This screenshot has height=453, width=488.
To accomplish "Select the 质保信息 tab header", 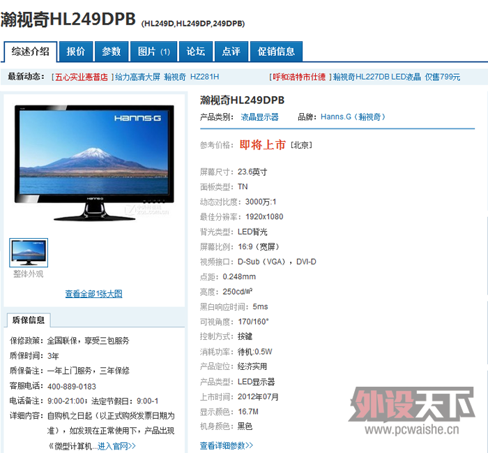I will click(29, 320).
